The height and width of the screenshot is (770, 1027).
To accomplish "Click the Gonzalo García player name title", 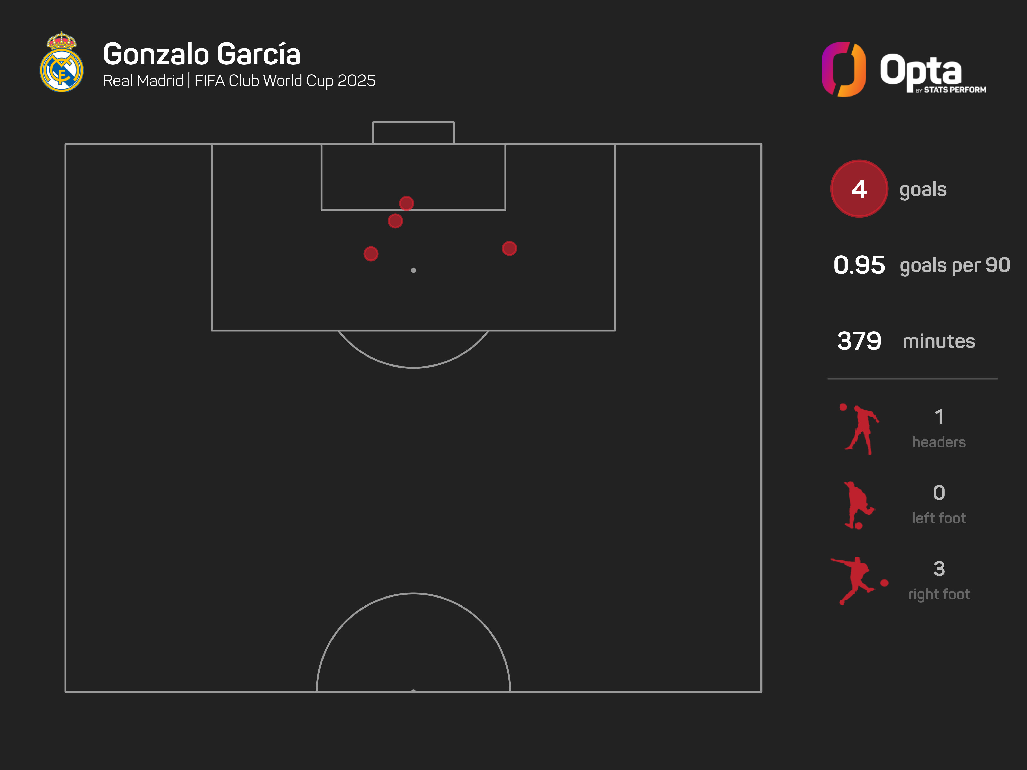I will click(202, 54).
